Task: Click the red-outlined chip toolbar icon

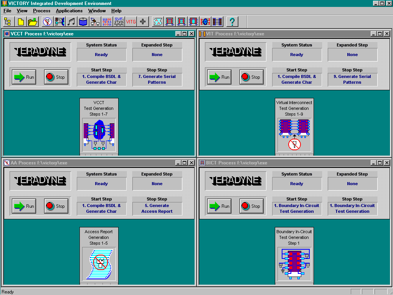Action: pyautogui.click(x=169, y=22)
